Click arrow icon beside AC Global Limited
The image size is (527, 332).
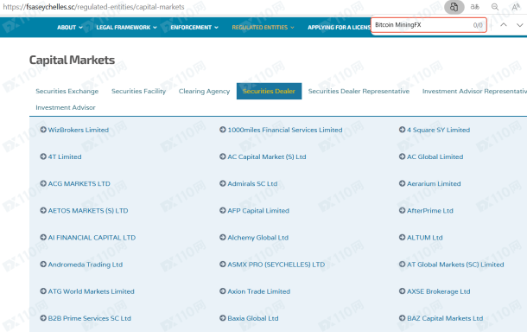pos(402,156)
